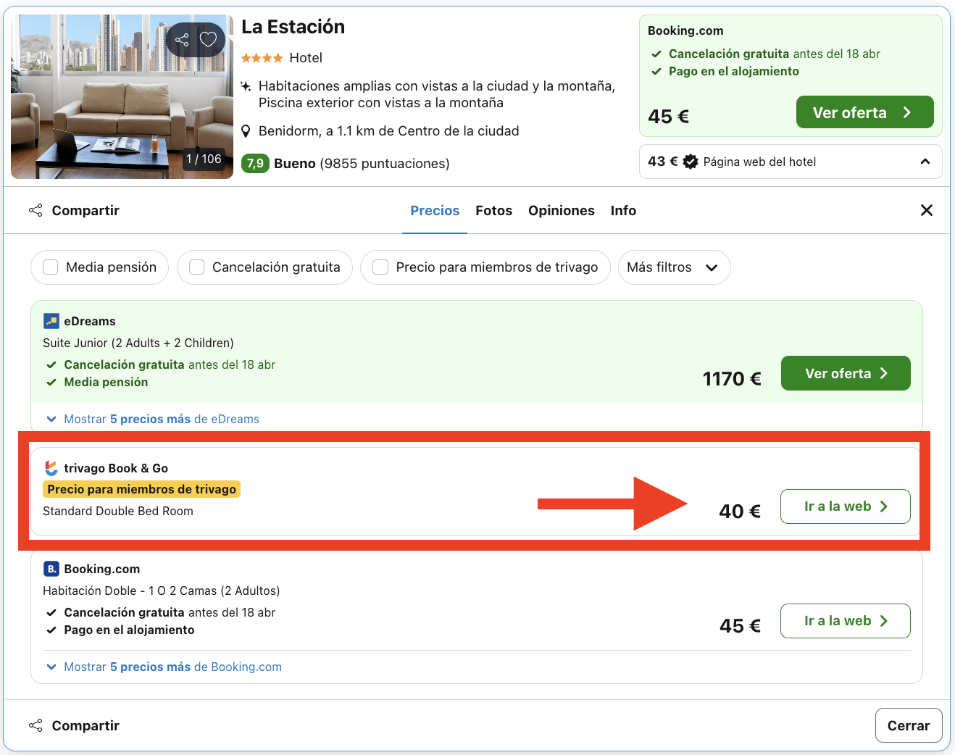Click the 7,9 Bueno rating badge

[x=255, y=164]
